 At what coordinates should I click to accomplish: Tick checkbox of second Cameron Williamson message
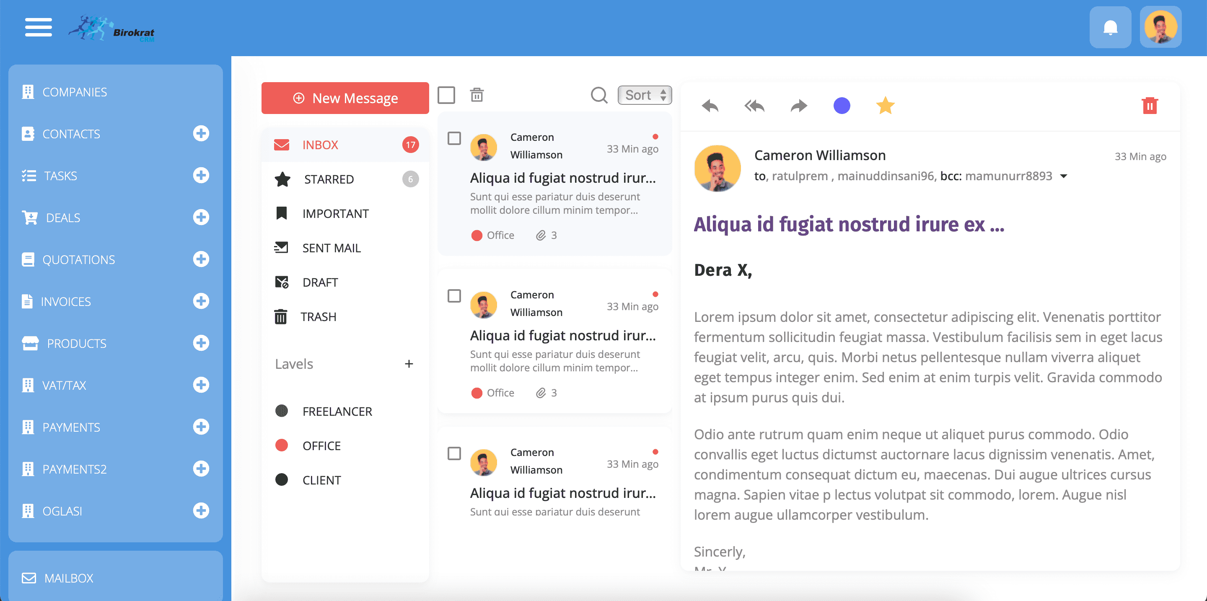pyautogui.click(x=454, y=296)
